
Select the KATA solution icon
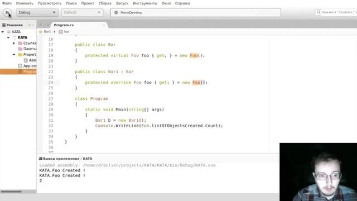point(9,32)
